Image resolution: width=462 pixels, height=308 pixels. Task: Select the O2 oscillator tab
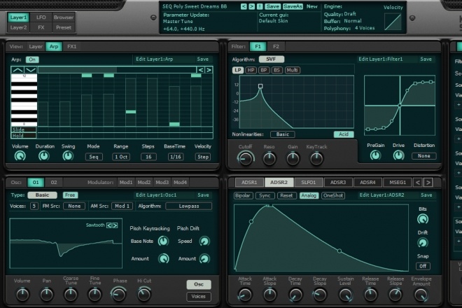[x=54, y=183]
